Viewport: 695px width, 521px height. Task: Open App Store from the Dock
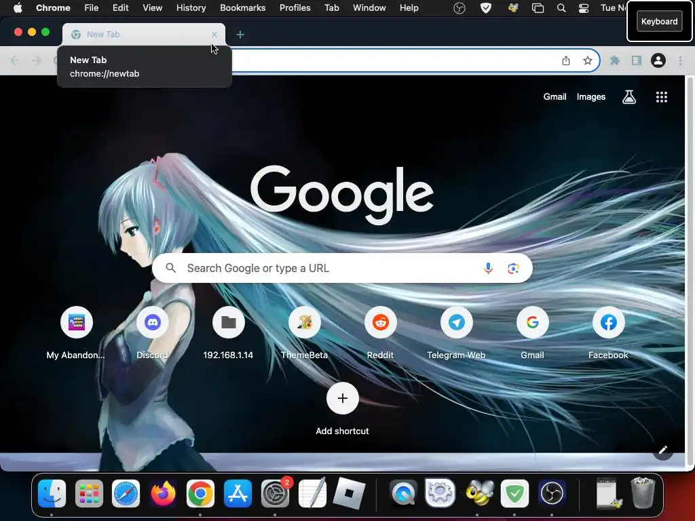tap(238, 493)
